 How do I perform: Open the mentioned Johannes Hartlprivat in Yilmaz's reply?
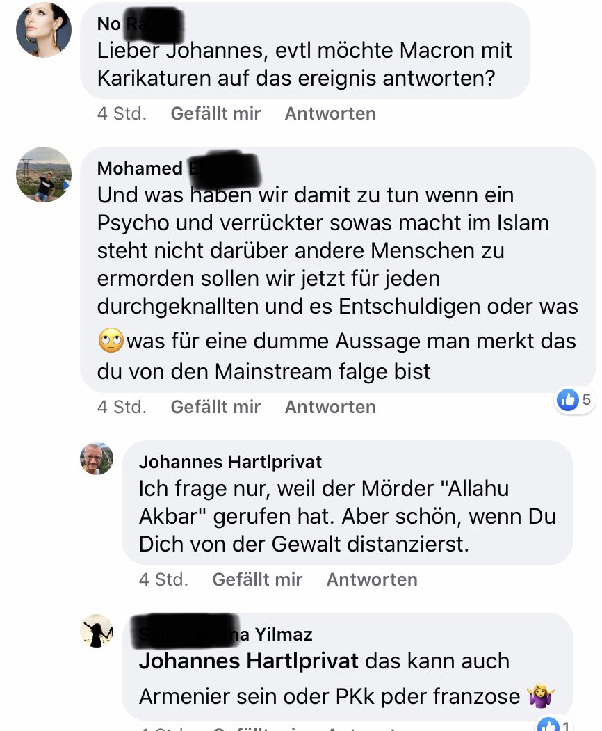click(x=248, y=661)
